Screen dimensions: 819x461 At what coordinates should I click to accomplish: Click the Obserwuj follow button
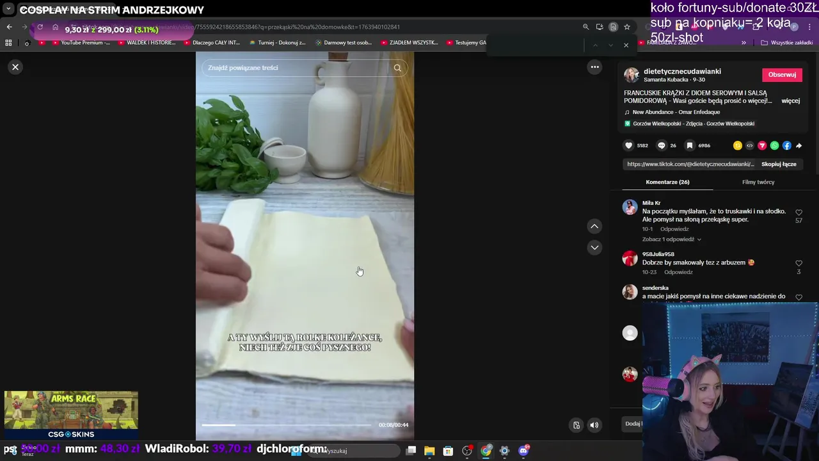click(782, 75)
